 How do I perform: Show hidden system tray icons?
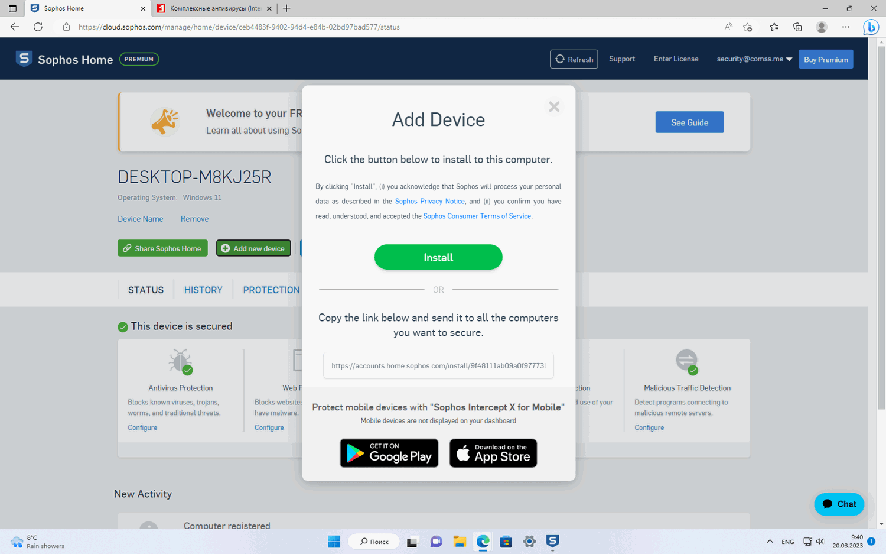coord(770,541)
